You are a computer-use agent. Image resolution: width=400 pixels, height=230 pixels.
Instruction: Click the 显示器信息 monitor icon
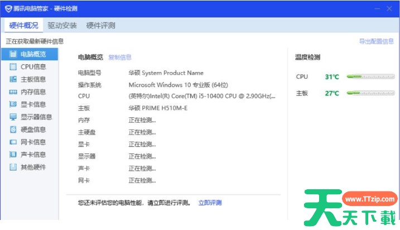point(13,117)
